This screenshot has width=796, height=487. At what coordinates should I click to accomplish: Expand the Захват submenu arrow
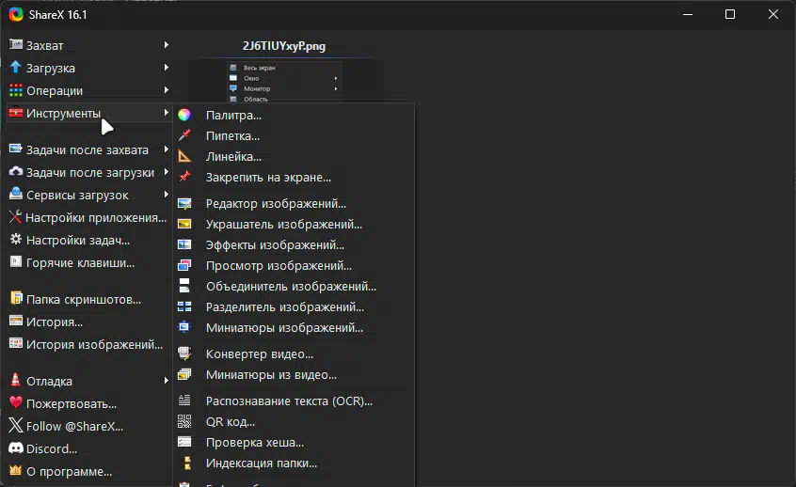[x=167, y=44]
